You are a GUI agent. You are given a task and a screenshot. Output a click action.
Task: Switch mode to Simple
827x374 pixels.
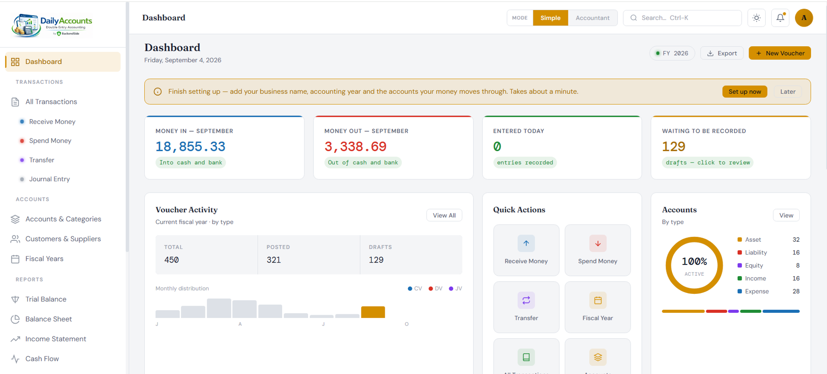[x=550, y=18]
